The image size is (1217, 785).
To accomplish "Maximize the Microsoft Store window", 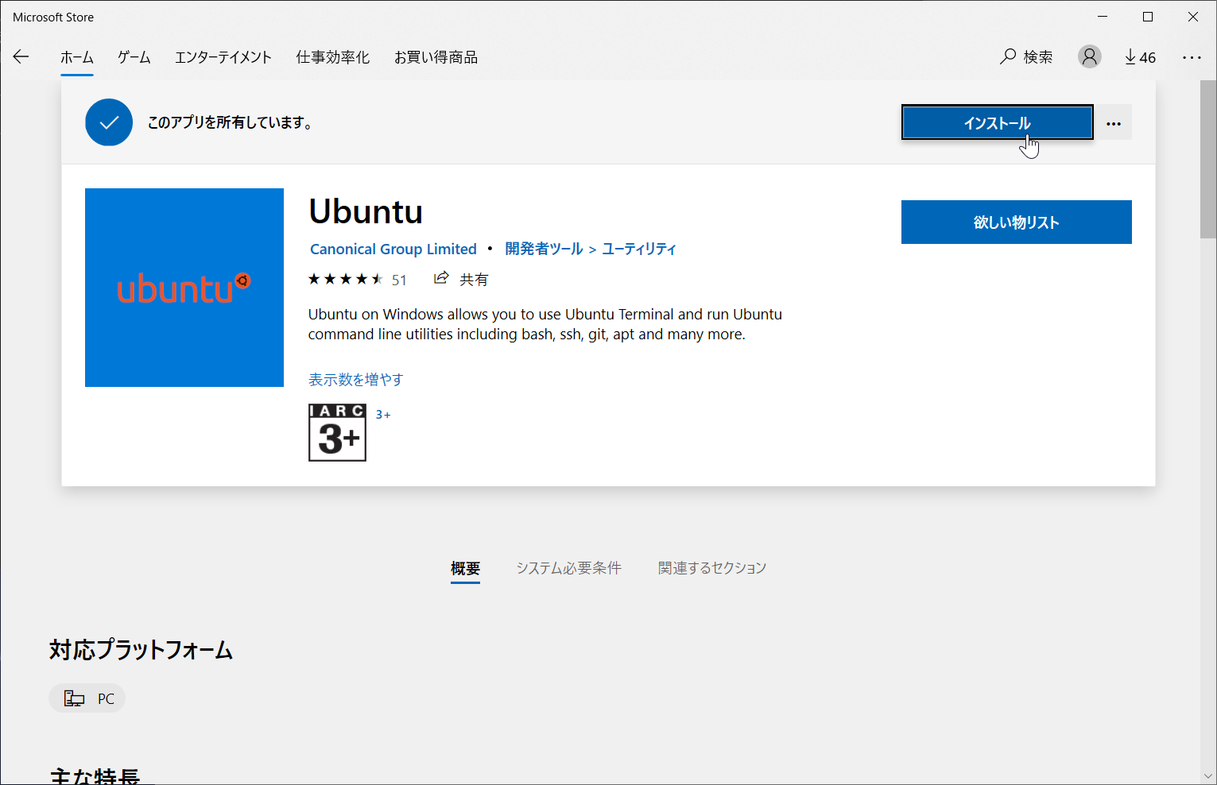I will (1148, 17).
